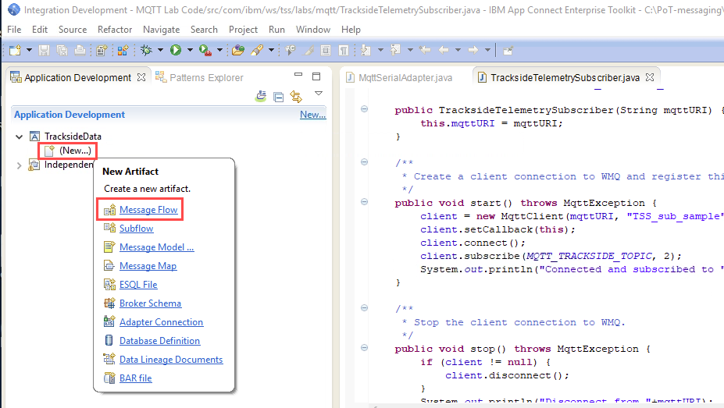Click the ESQL File link
This screenshot has height=408, width=724.
pos(138,285)
